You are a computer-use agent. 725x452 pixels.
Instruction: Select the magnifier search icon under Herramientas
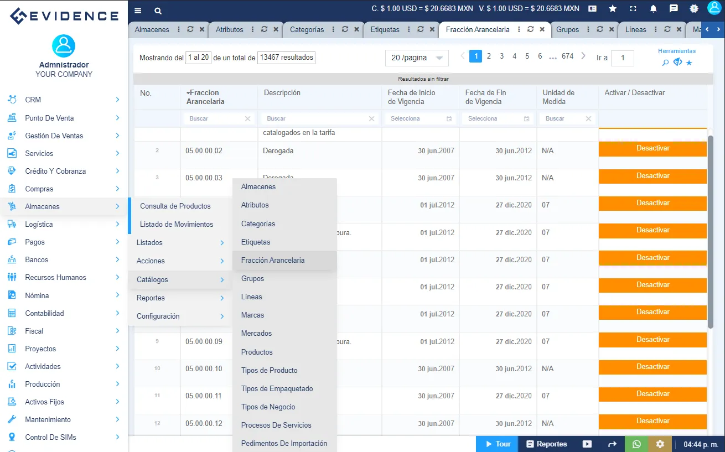pyautogui.click(x=664, y=62)
